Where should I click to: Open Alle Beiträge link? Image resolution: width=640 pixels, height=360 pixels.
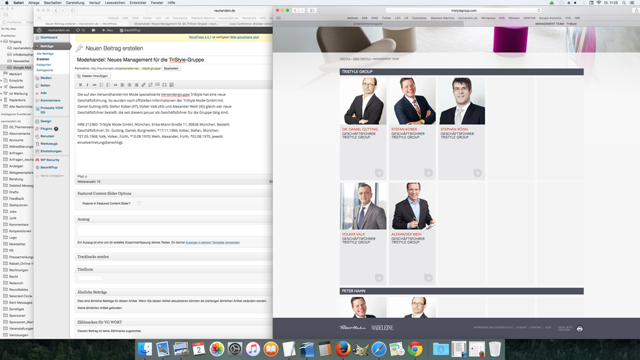click(45, 54)
